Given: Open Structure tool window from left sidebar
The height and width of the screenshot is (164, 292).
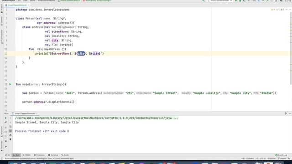Looking at the screenshot, I should pos(2,132).
